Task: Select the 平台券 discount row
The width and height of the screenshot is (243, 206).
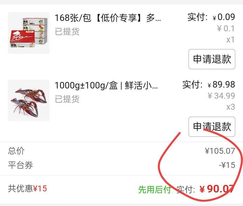Action: pos(122,165)
